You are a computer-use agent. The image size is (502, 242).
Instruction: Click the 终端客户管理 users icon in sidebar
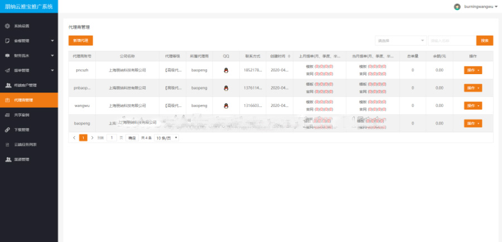pos(8,85)
